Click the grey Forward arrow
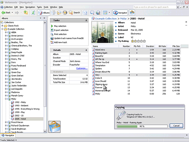This screenshot has height=142, width=189. coord(17,13)
